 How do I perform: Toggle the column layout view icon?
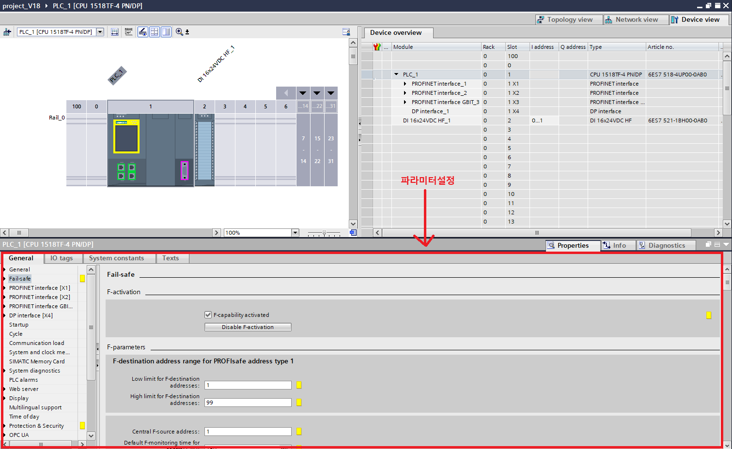[x=166, y=32]
